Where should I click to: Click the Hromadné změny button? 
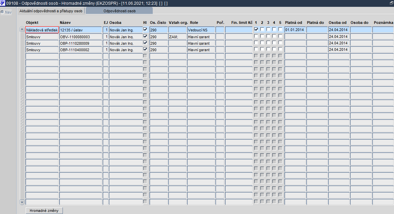tap(44, 211)
